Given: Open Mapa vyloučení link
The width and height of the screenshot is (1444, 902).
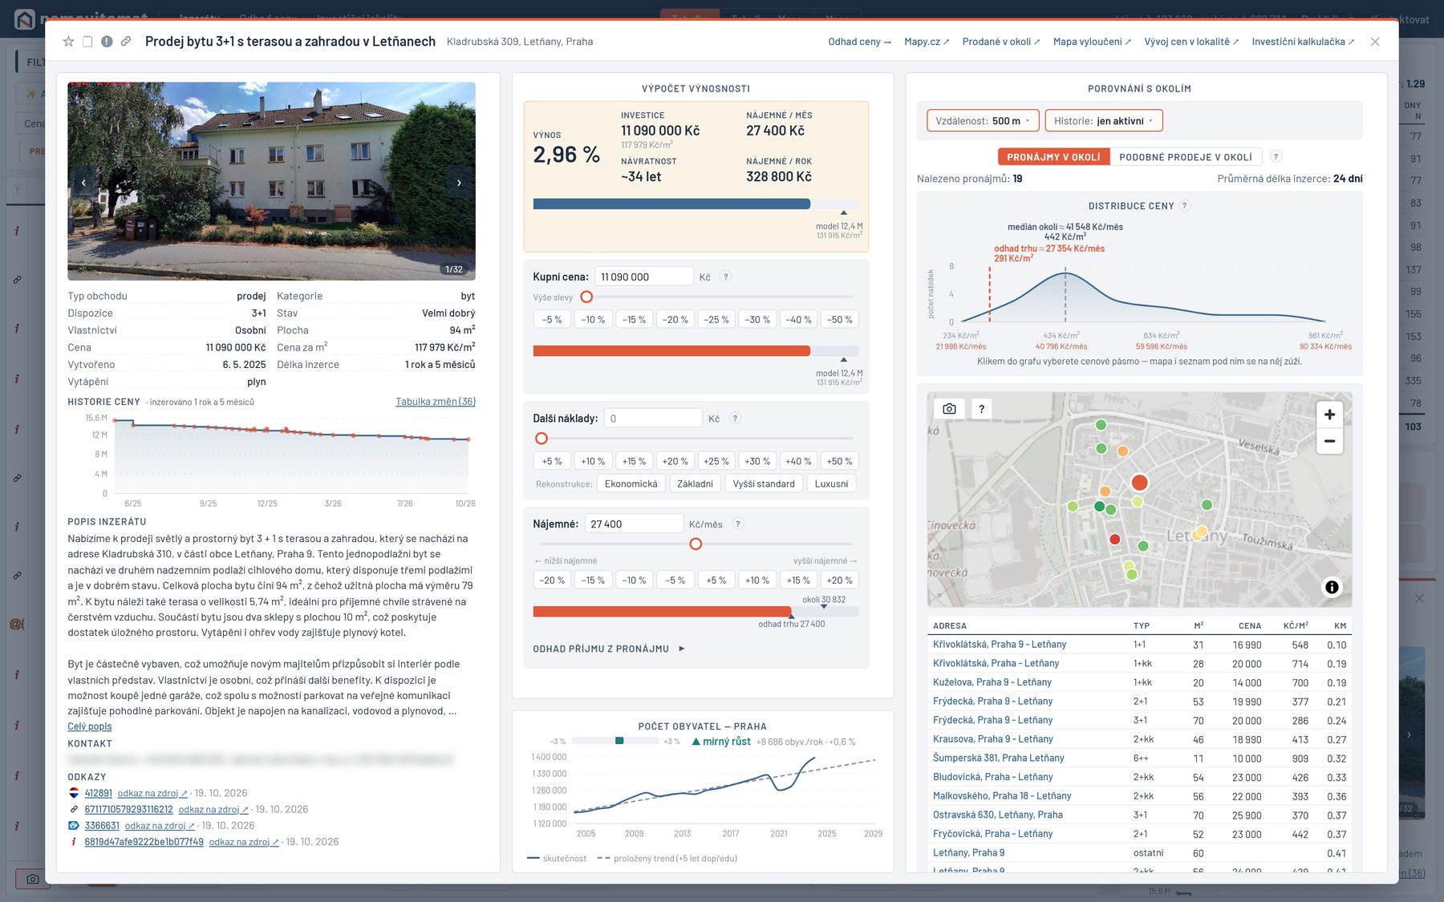Looking at the screenshot, I should tap(1092, 42).
